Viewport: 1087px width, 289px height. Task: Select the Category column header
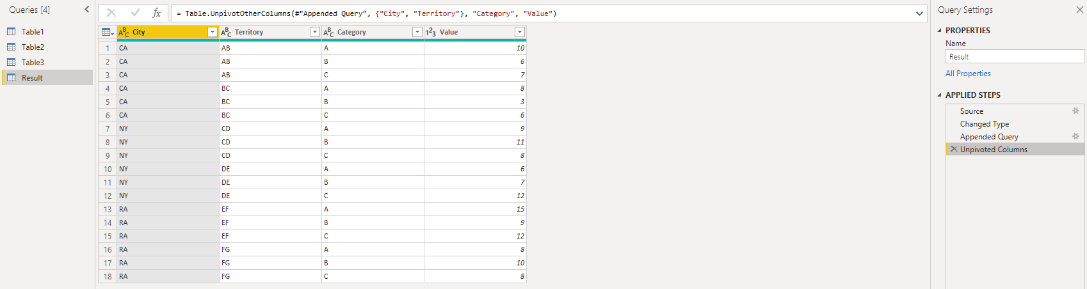click(x=373, y=32)
